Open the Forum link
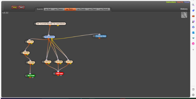The image size is (196, 99). pos(187,2)
